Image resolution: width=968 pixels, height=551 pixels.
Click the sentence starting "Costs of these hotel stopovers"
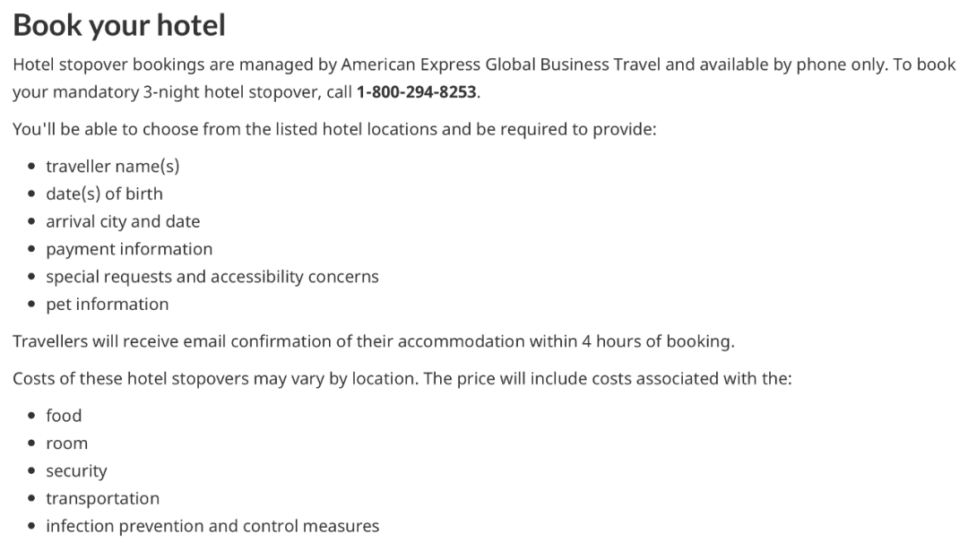402,378
